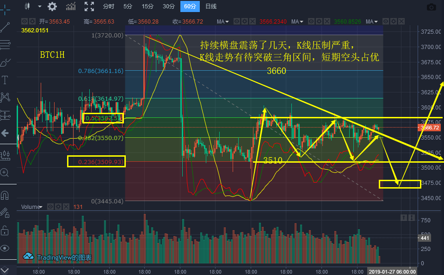This screenshot has height=275, width=444.
Task: Open third MA indicator settings gear
Action: click(394, 21)
